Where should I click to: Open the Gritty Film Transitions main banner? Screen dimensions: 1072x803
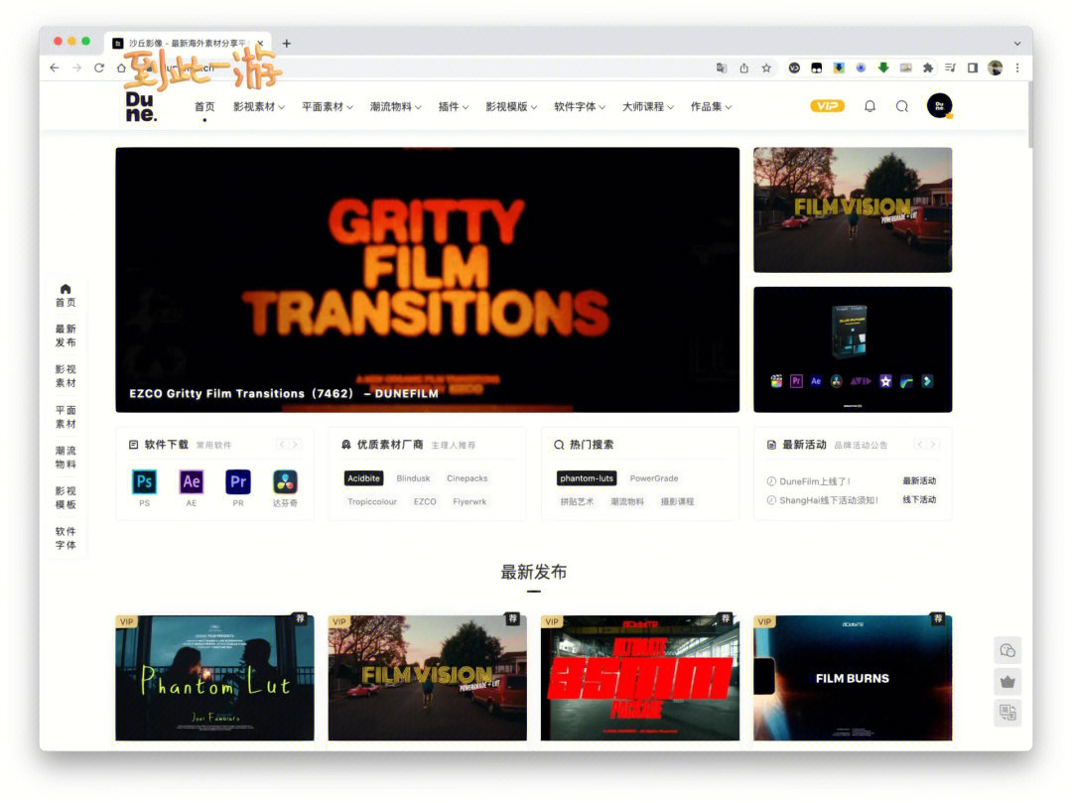[427, 280]
